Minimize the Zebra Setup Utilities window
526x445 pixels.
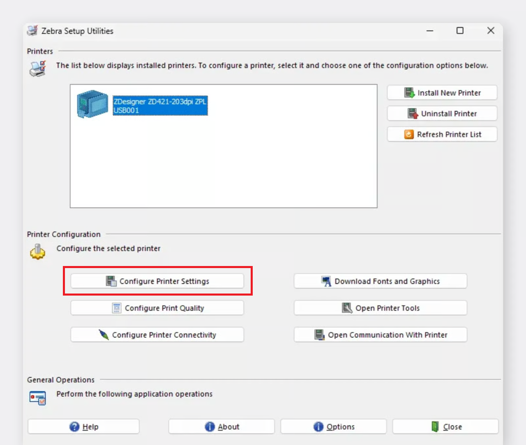tap(430, 31)
